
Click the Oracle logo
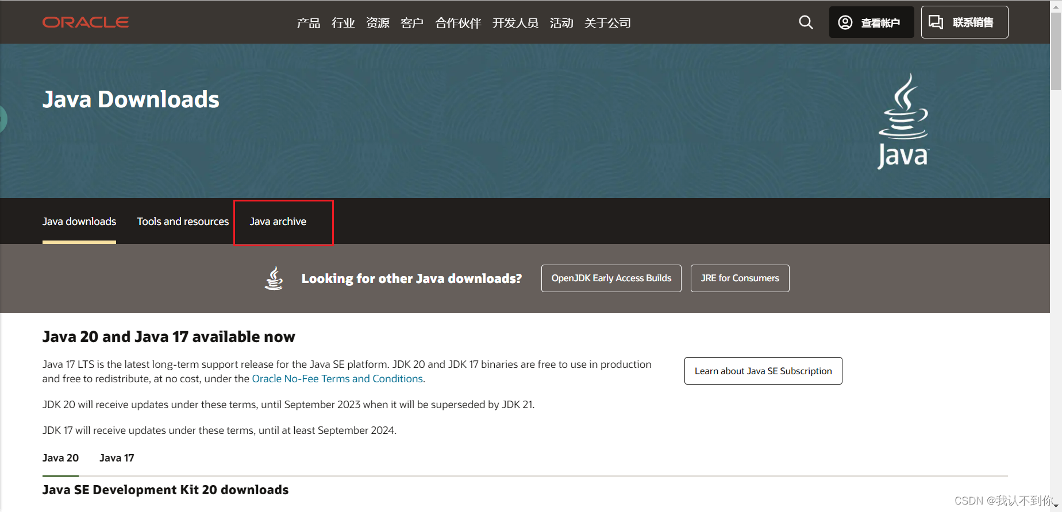click(86, 22)
